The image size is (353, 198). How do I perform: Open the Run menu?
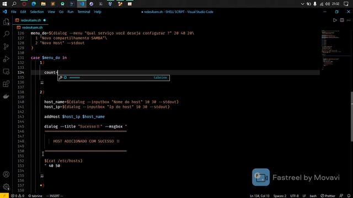coord(70,12)
